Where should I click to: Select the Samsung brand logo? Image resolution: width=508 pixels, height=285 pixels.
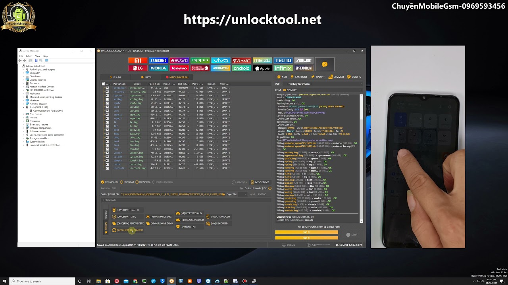158,61
